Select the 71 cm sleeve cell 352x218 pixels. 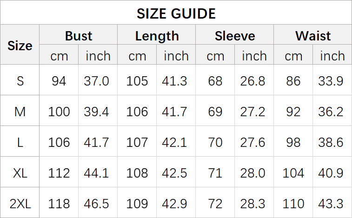pos(215,173)
